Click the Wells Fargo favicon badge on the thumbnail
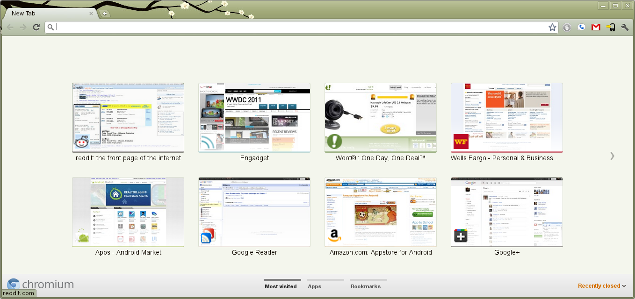Viewport: 635px width, 299px height. pyautogui.click(x=461, y=142)
